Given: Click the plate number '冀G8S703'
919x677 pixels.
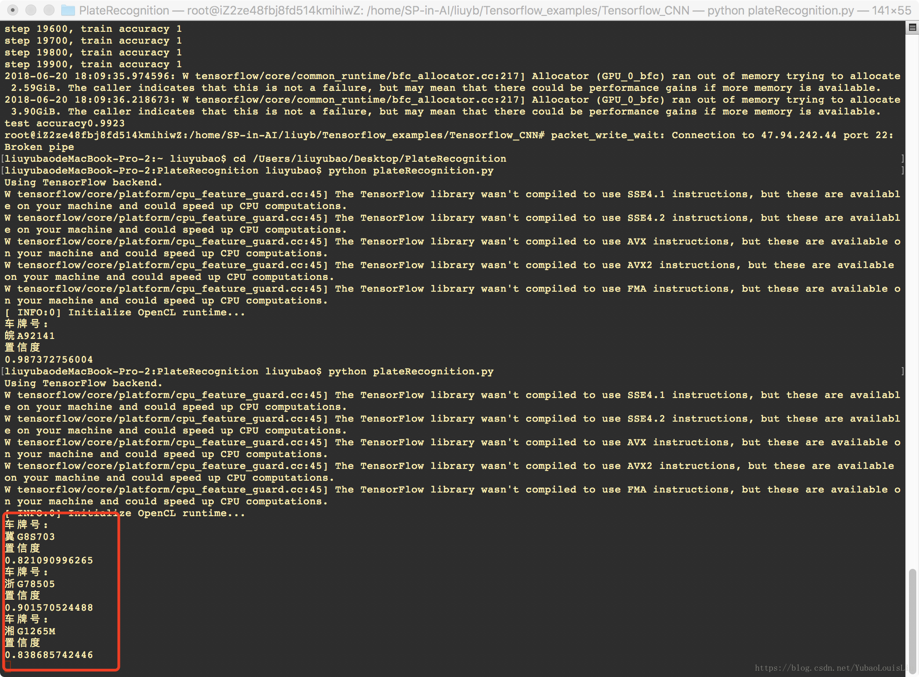Looking at the screenshot, I should pos(30,537).
